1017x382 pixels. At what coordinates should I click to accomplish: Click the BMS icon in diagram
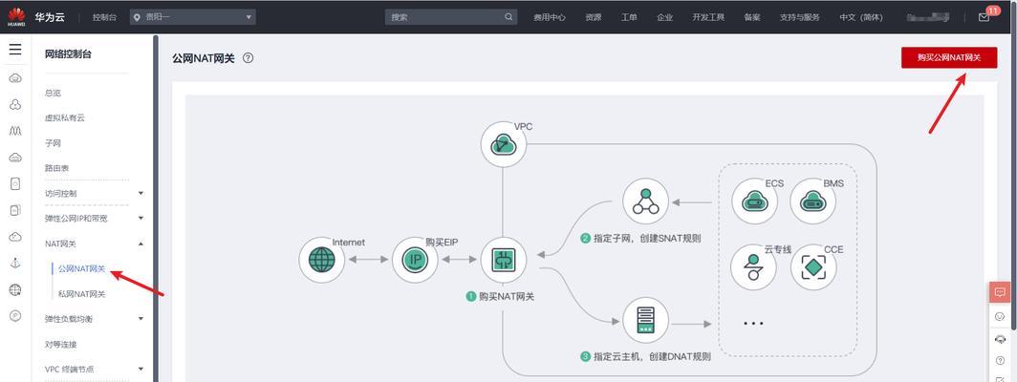tap(812, 202)
